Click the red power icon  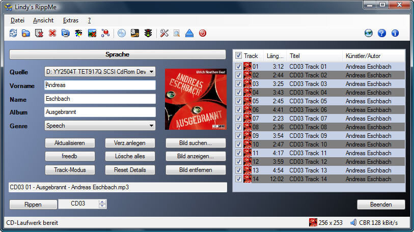click(x=203, y=34)
